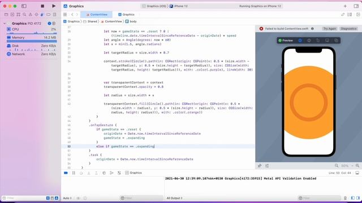Click the Run play button
This screenshot has width=362, height=203.
click(x=54, y=6)
